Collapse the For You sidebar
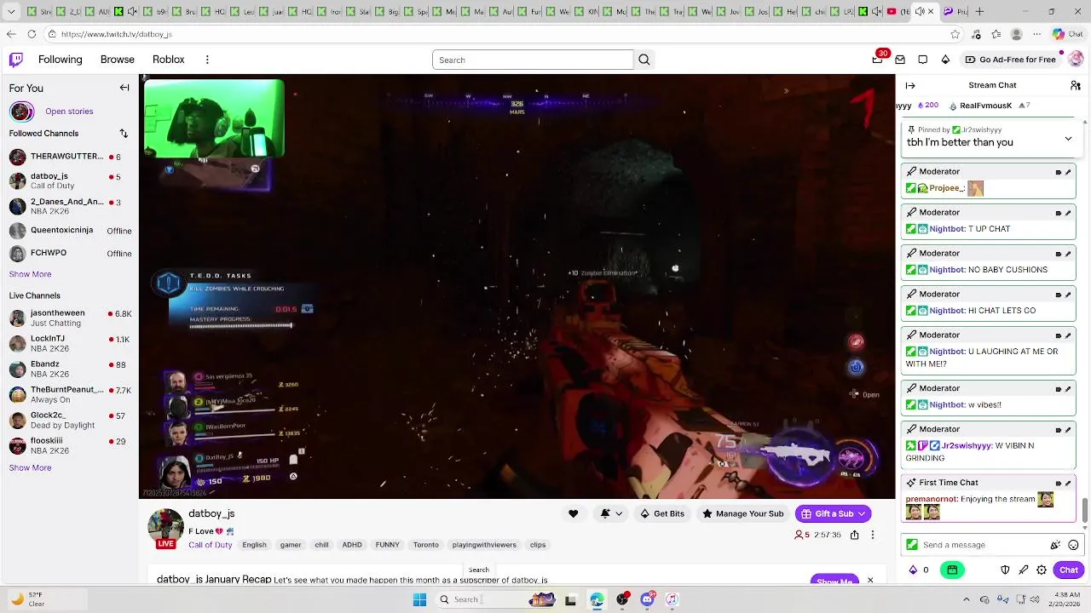This screenshot has width=1091, height=613. point(124,88)
